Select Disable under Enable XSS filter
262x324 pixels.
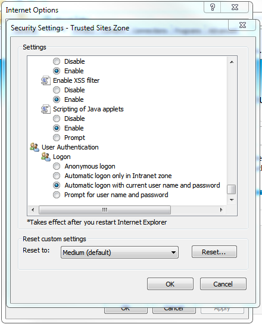tap(57, 90)
